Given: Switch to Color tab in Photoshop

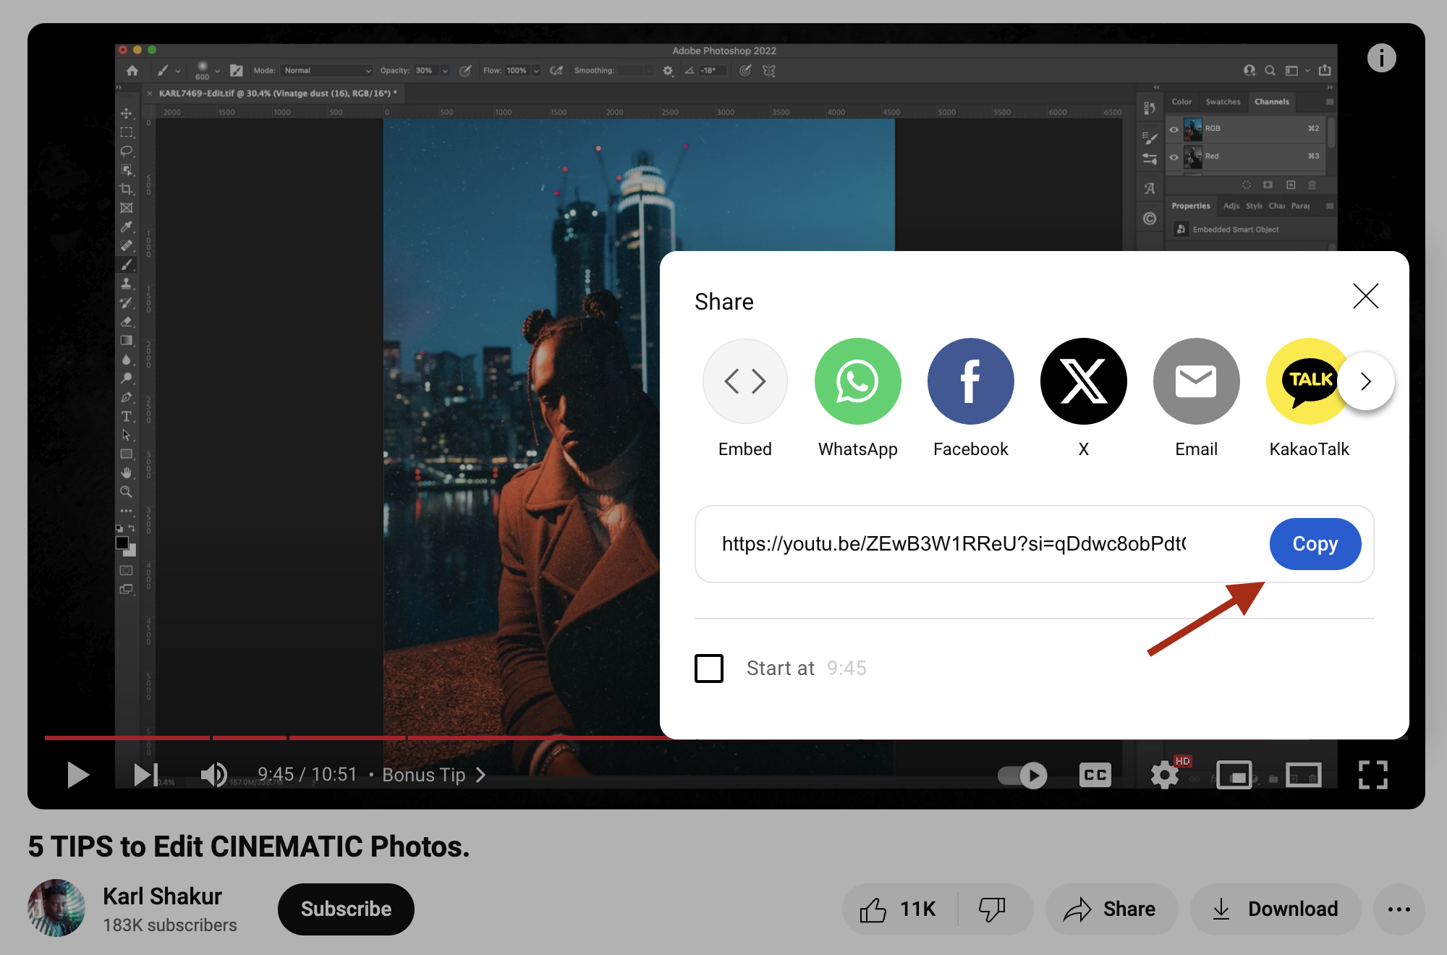Looking at the screenshot, I should point(1181,102).
